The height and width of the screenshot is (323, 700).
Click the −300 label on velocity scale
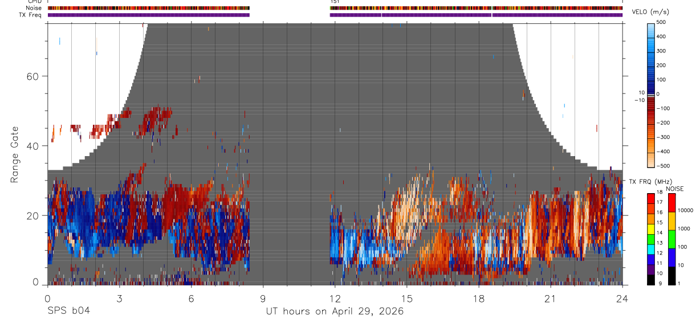coord(664,137)
